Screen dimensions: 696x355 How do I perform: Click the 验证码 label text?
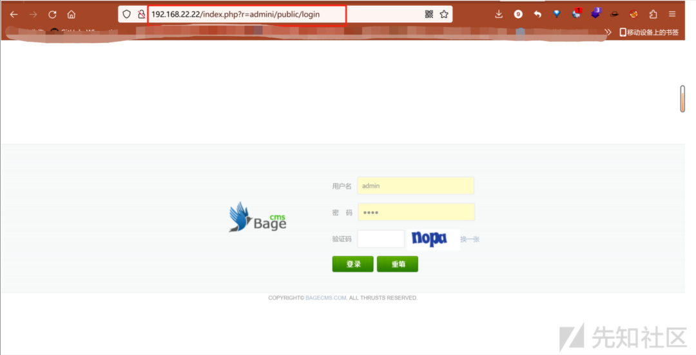(x=342, y=239)
